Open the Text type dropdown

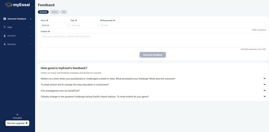pyautogui.click(x=85, y=25)
